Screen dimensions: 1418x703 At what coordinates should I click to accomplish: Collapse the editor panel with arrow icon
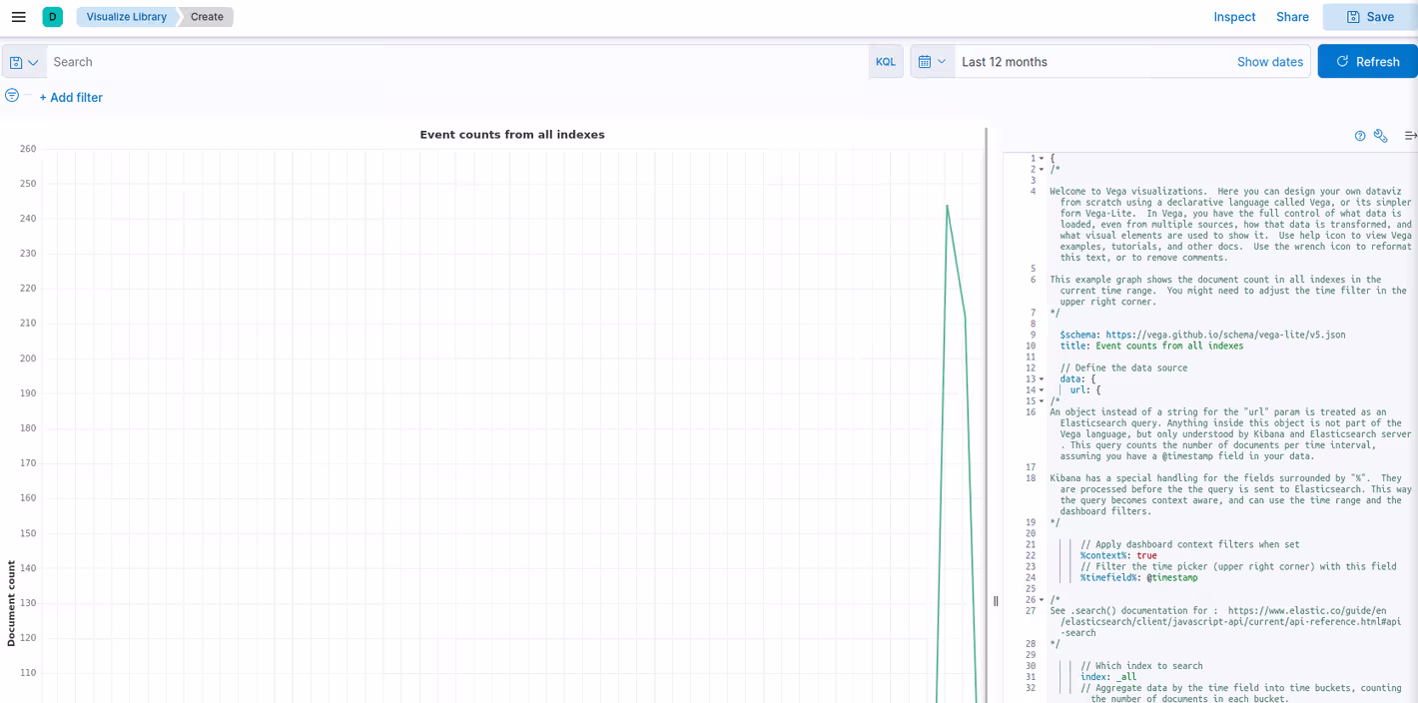pyautogui.click(x=1410, y=136)
